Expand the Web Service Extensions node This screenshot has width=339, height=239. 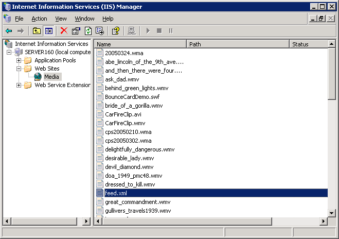(x=19, y=85)
